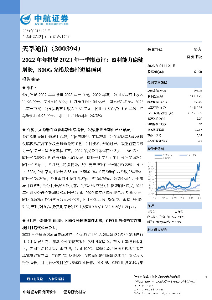212x300 pixels.
Task: Click the 证券研究报告 footer text
Action: [x=74, y=292]
